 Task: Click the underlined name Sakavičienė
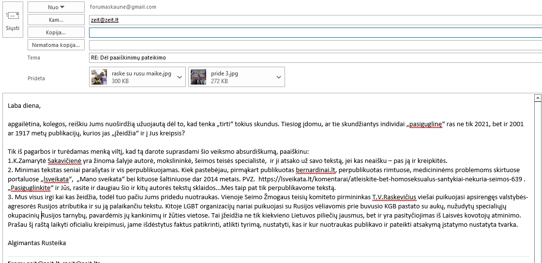tap(63, 161)
